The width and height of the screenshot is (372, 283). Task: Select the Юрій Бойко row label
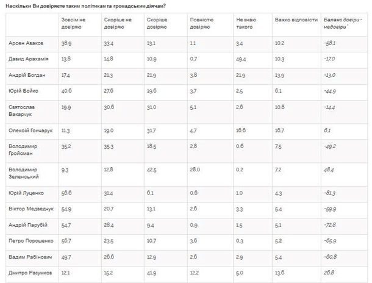(x=23, y=91)
